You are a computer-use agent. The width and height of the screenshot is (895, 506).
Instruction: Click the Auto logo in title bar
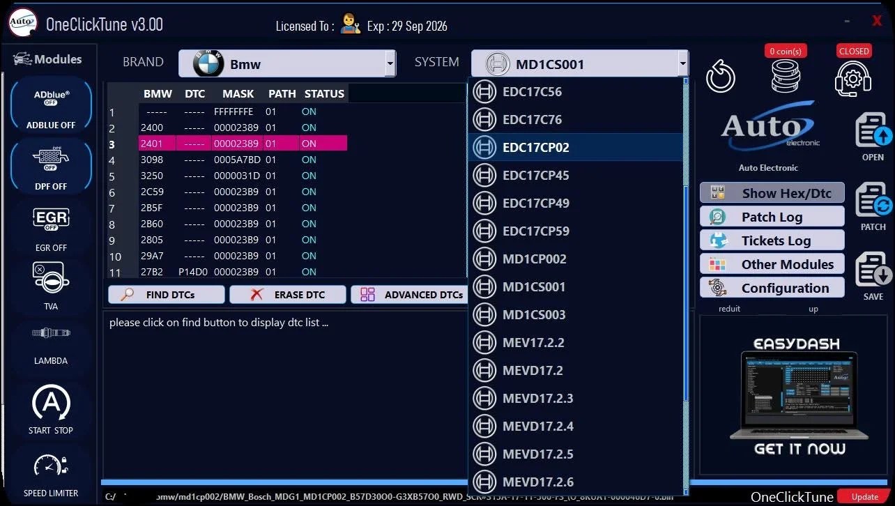pos(22,22)
